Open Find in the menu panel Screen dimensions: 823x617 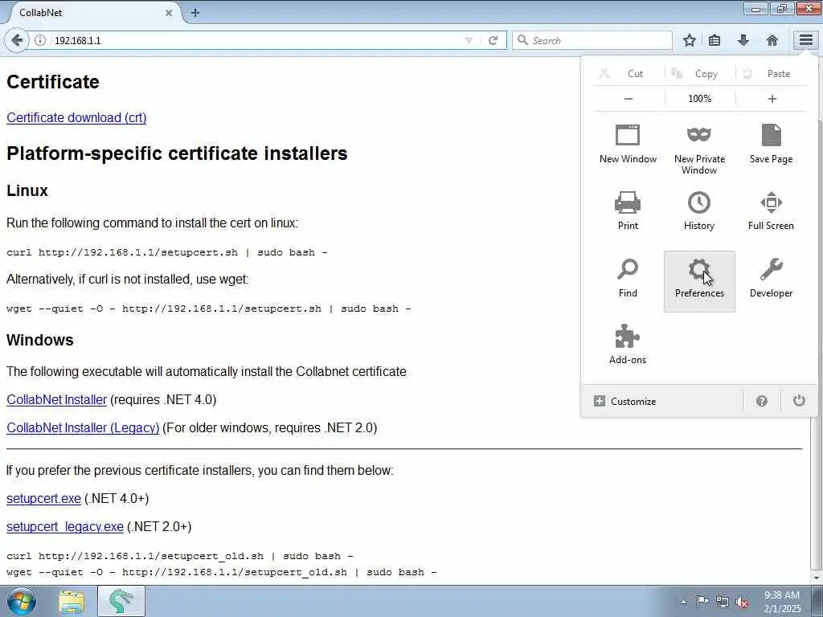pos(628,278)
